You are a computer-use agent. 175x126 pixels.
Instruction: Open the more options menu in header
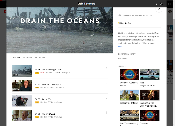156,4
